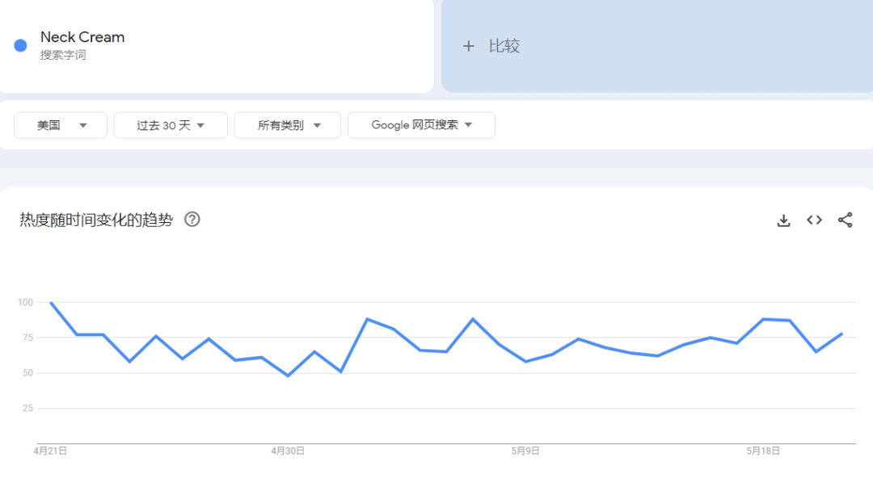Click the plus icon in compare card
This screenshot has height=504, width=873.
(468, 46)
